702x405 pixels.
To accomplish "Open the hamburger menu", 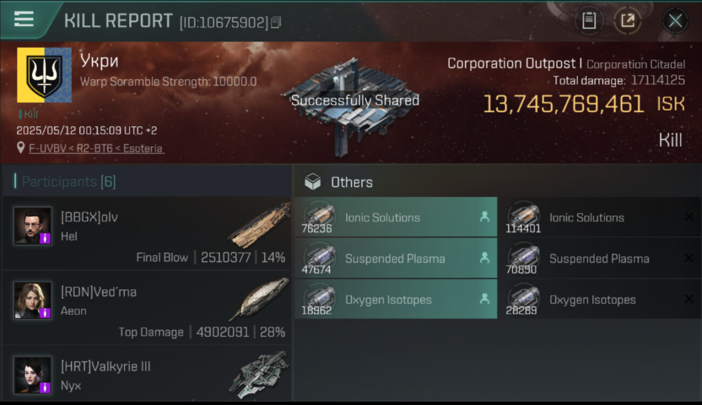I will click(x=24, y=19).
